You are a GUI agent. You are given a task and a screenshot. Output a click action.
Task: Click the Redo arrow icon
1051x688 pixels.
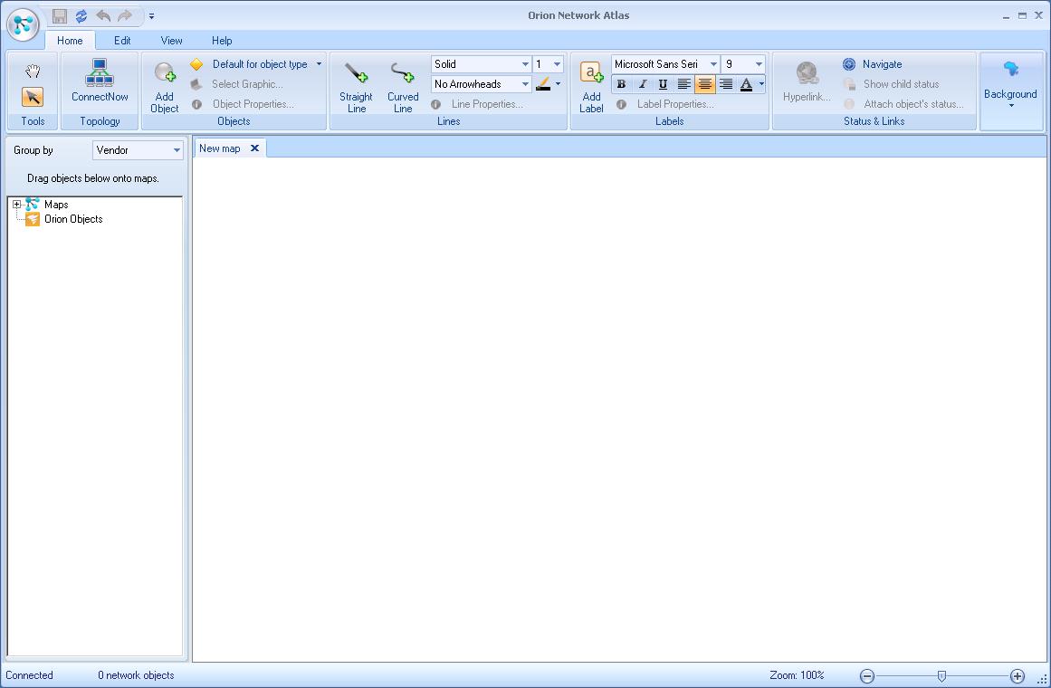(125, 15)
